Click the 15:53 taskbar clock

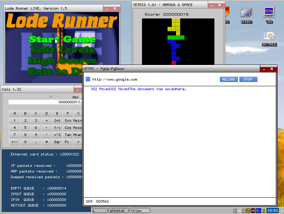(x=272, y=211)
